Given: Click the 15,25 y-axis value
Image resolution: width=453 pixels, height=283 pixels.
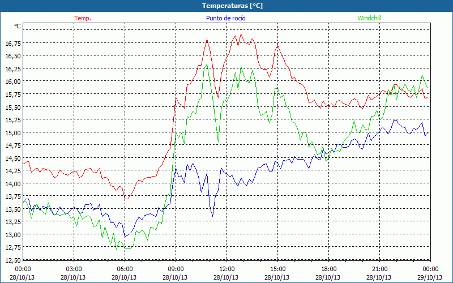Looking at the screenshot, I should (13, 120).
